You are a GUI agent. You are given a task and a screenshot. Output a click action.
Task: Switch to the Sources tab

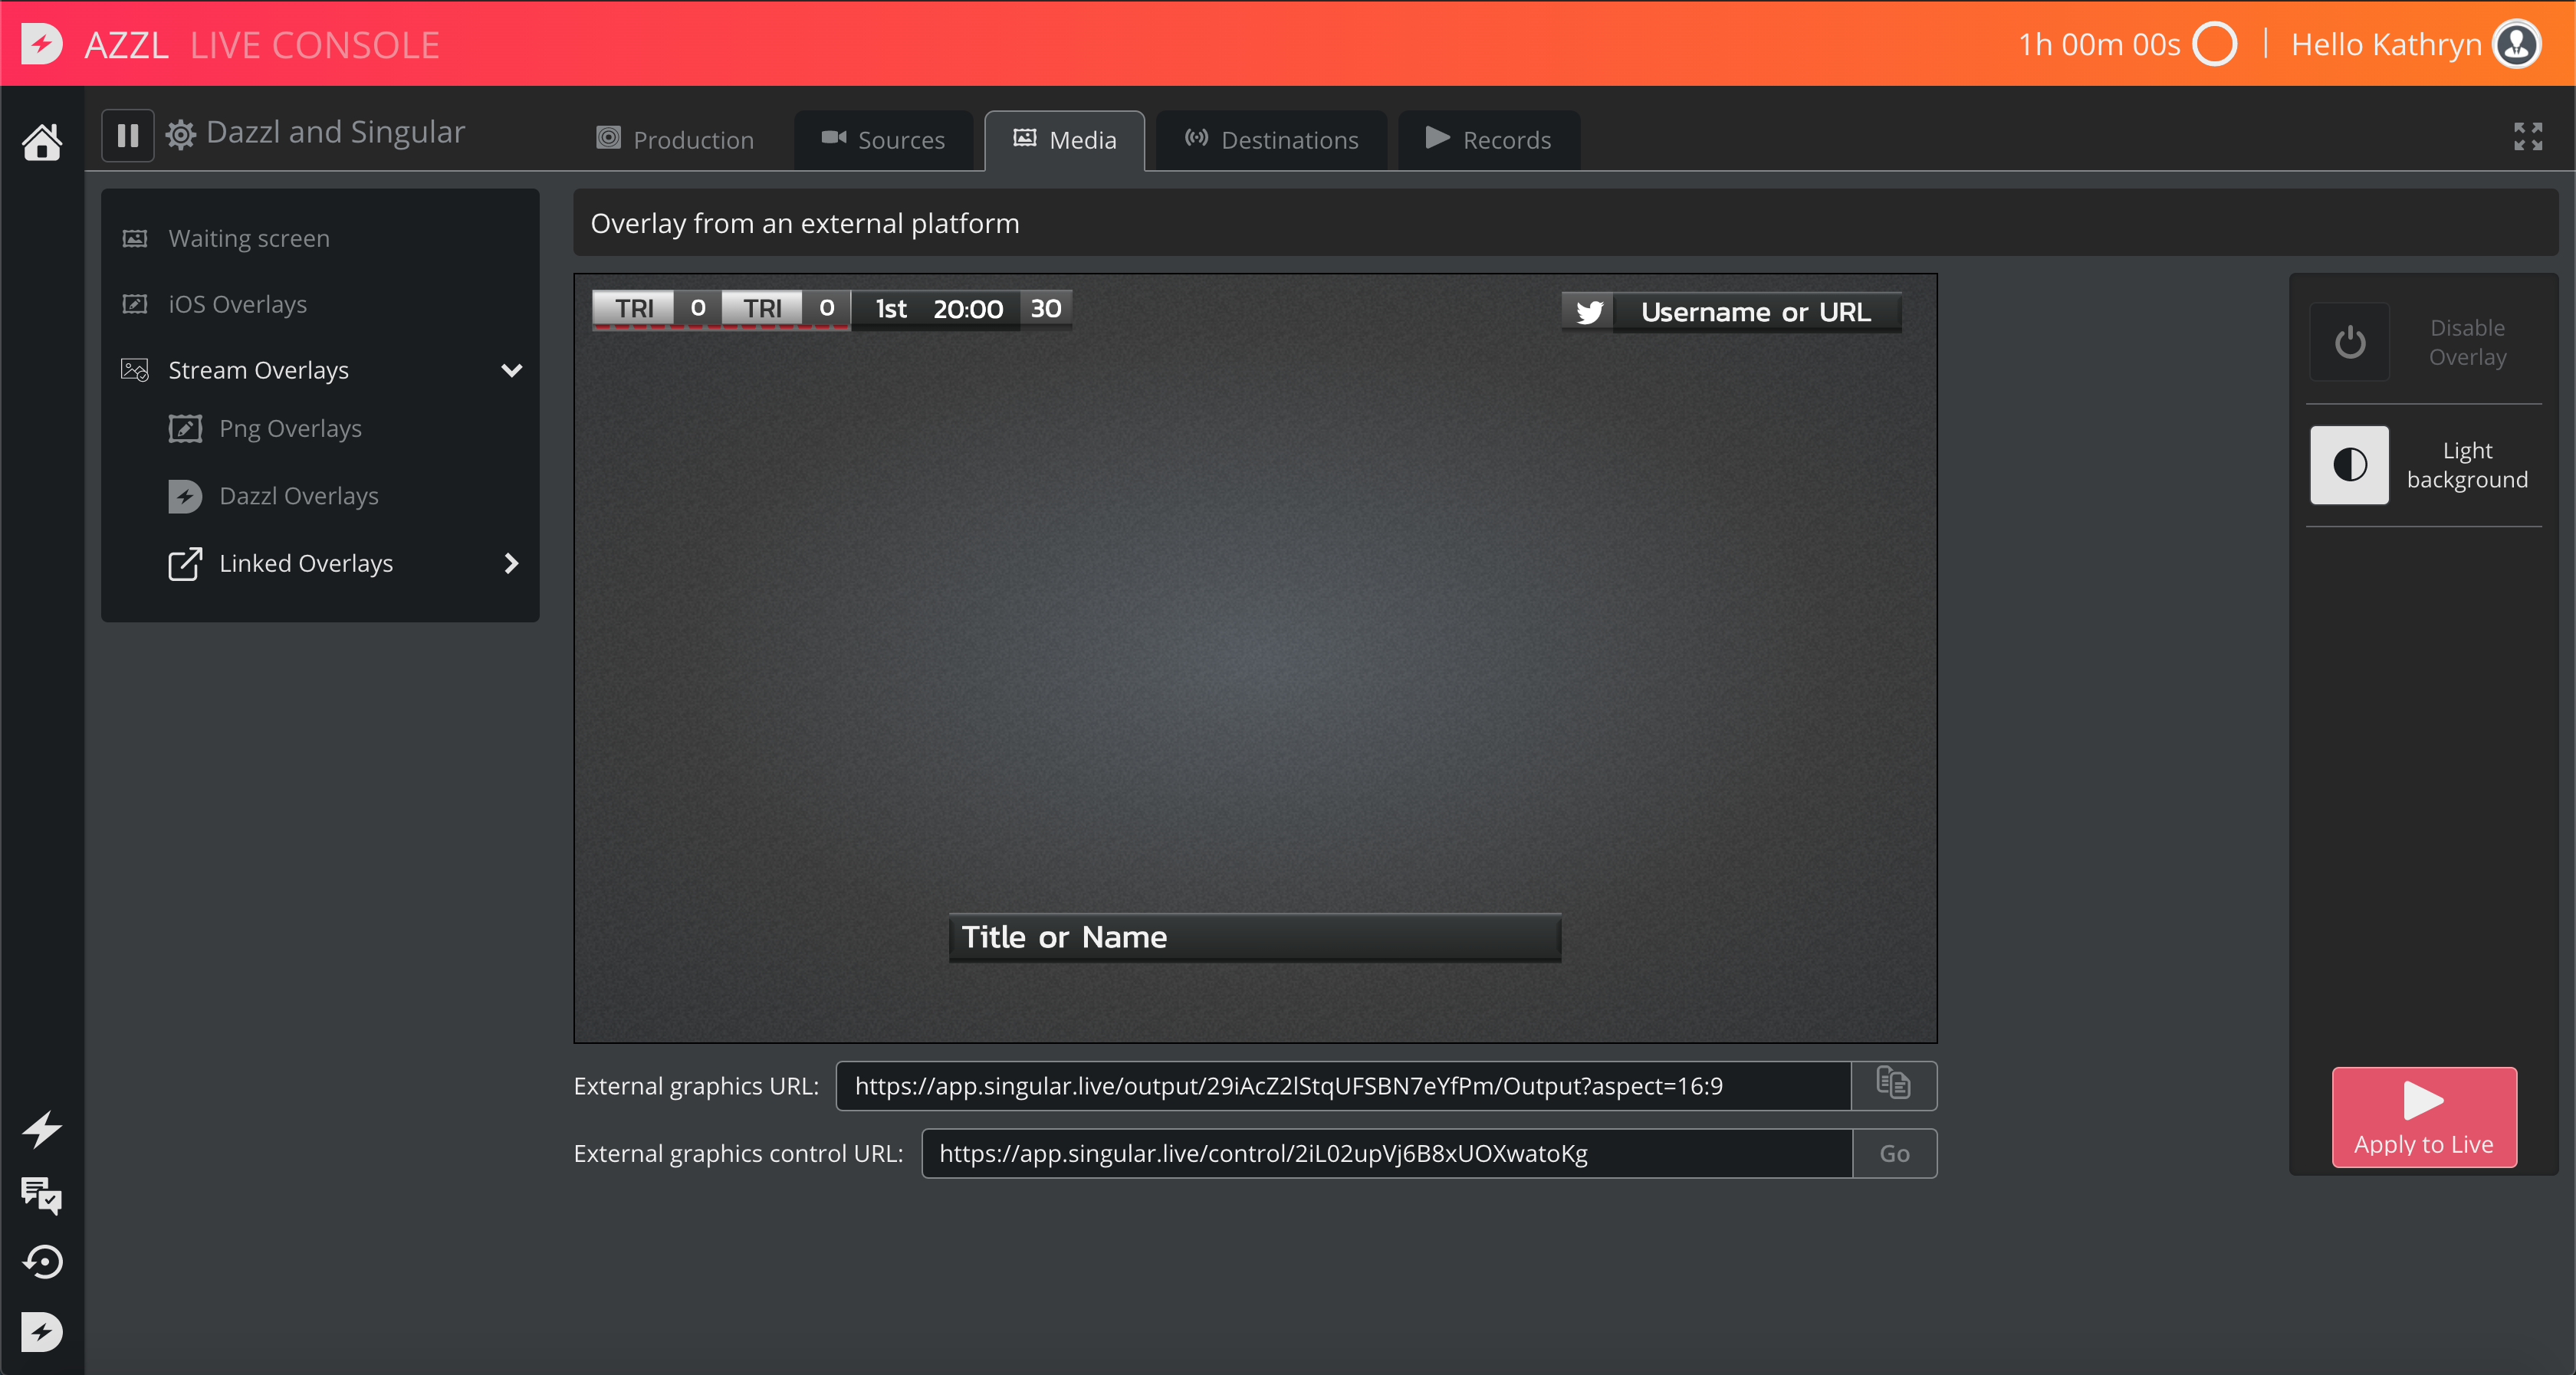click(x=883, y=140)
